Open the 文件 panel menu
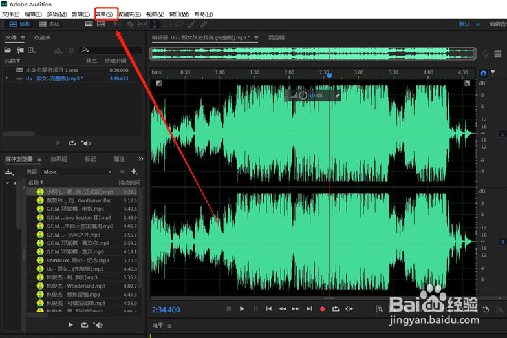Image resolution: width=507 pixels, height=338 pixels. [x=23, y=37]
